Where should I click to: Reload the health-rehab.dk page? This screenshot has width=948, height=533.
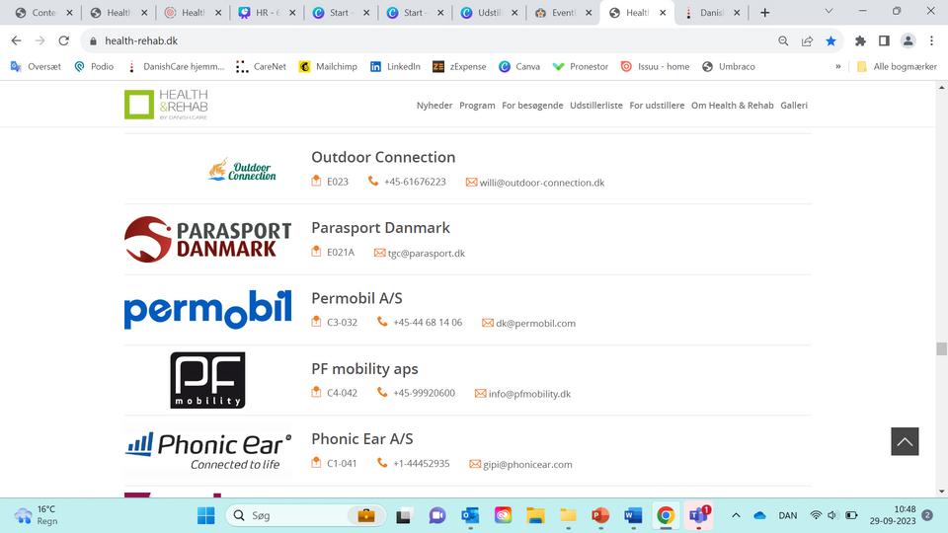pos(63,40)
